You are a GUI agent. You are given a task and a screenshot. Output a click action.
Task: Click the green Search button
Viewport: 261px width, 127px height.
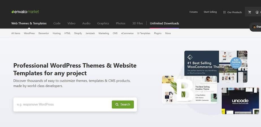123,104
